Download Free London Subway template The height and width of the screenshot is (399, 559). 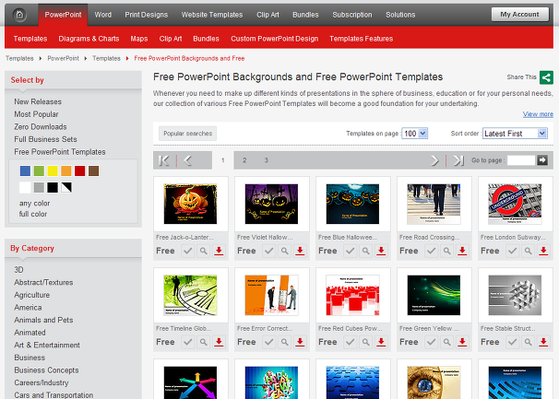point(543,251)
